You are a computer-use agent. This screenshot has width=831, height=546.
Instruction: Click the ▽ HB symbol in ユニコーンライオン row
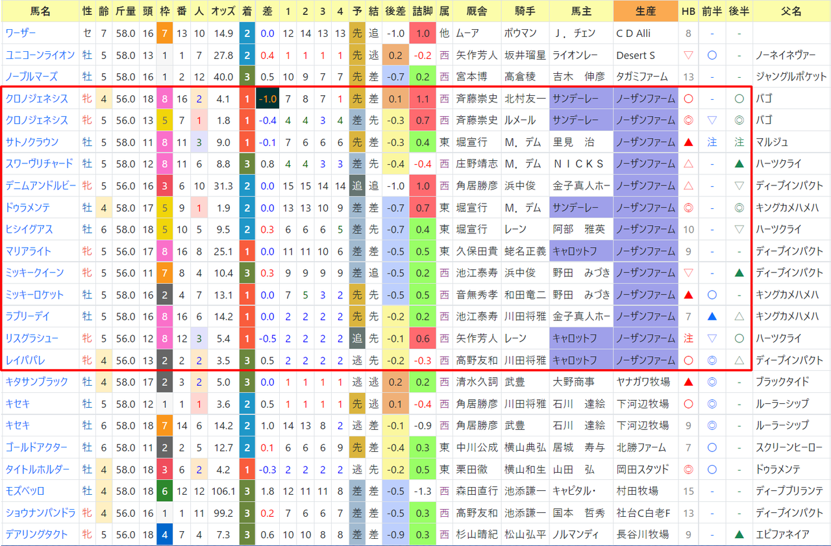pos(689,55)
